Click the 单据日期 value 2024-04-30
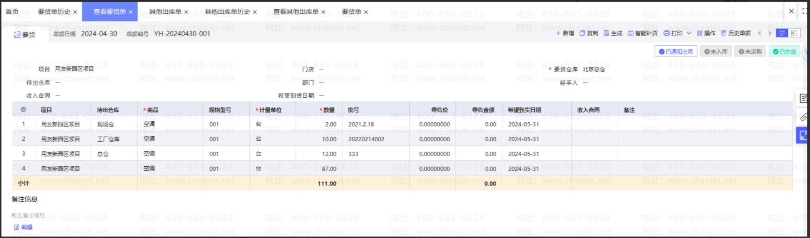Viewport: 810px width, 238px height. [x=99, y=34]
